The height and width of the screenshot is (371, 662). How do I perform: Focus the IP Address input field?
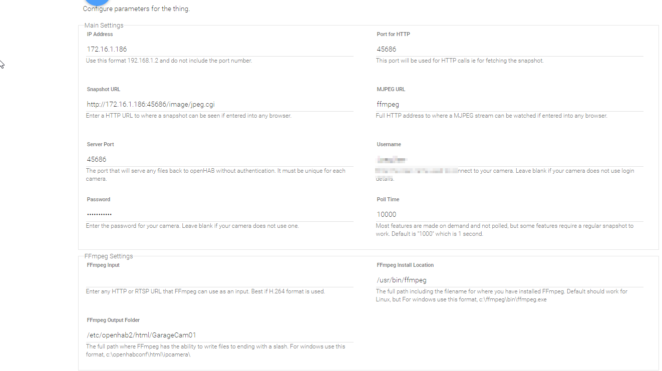coord(219,49)
